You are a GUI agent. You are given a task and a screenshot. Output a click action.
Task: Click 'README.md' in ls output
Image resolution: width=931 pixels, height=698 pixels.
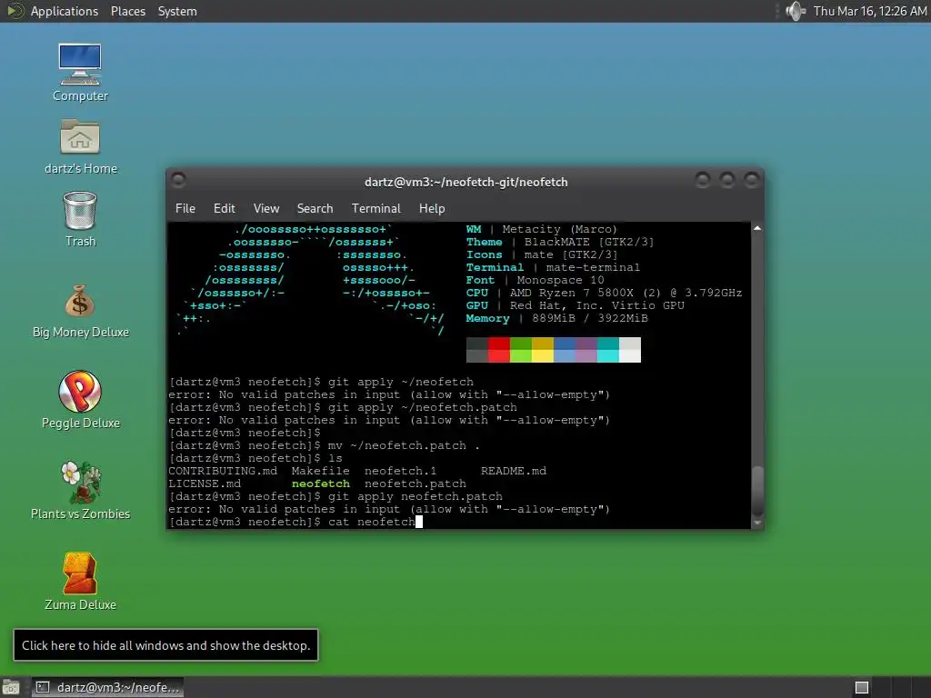(514, 472)
